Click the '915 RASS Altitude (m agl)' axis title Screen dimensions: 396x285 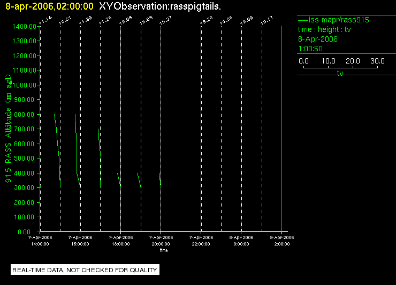pyautogui.click(x=9, y=129)
